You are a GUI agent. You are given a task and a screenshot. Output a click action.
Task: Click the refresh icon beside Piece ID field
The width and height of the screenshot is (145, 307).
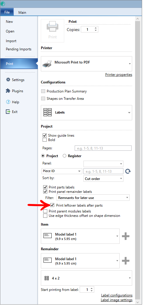coord(128,171)
